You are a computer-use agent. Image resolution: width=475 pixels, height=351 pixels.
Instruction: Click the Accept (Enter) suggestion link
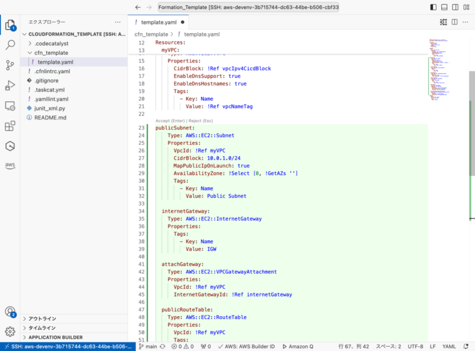pos(170,121)
